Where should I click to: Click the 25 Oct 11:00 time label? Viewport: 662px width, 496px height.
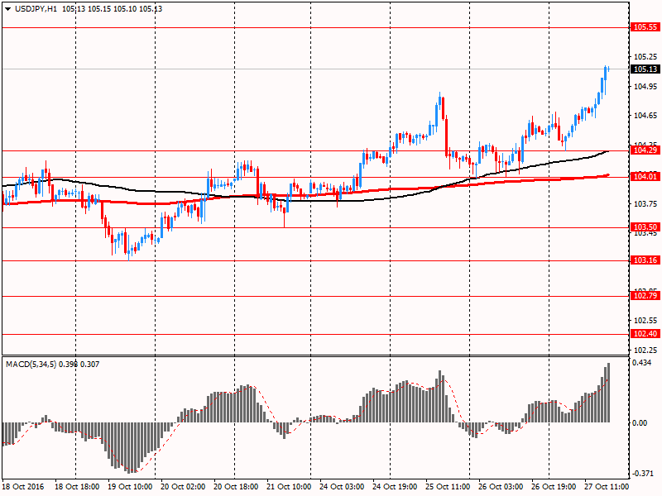(448, 487)
